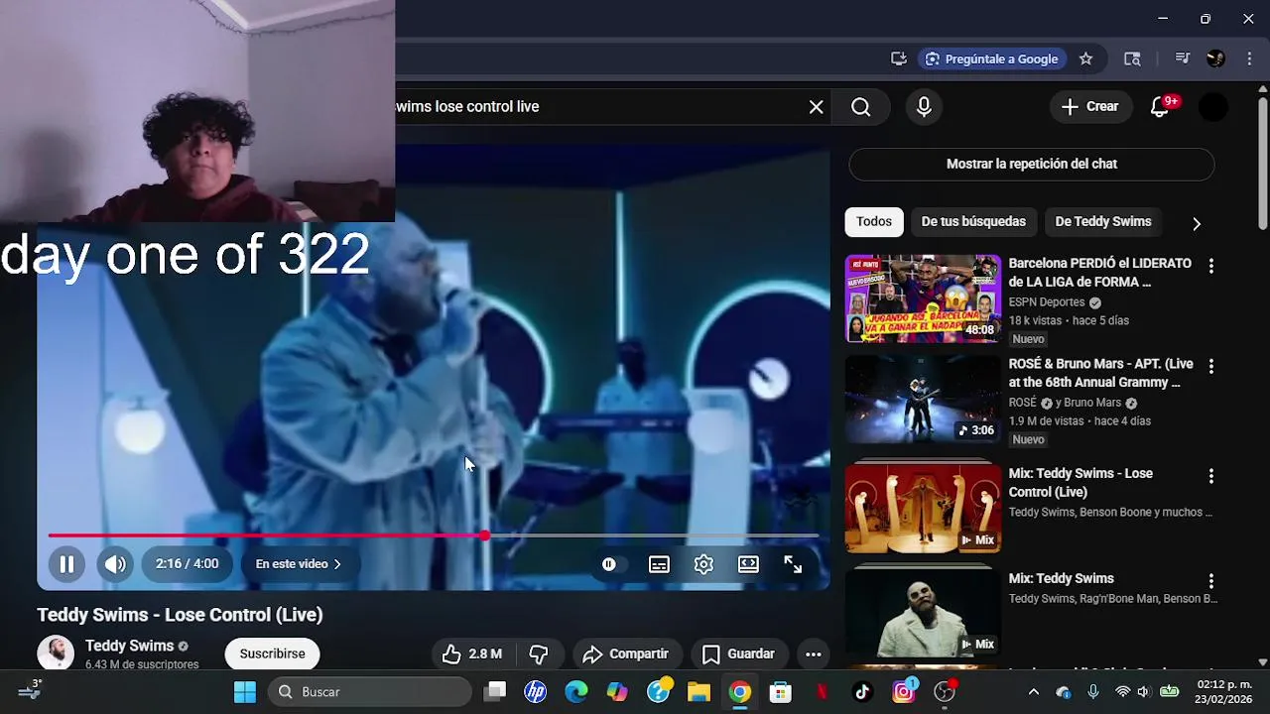
Task: Open options for Barcelona ESPN video
Action: click(1210, 266)
